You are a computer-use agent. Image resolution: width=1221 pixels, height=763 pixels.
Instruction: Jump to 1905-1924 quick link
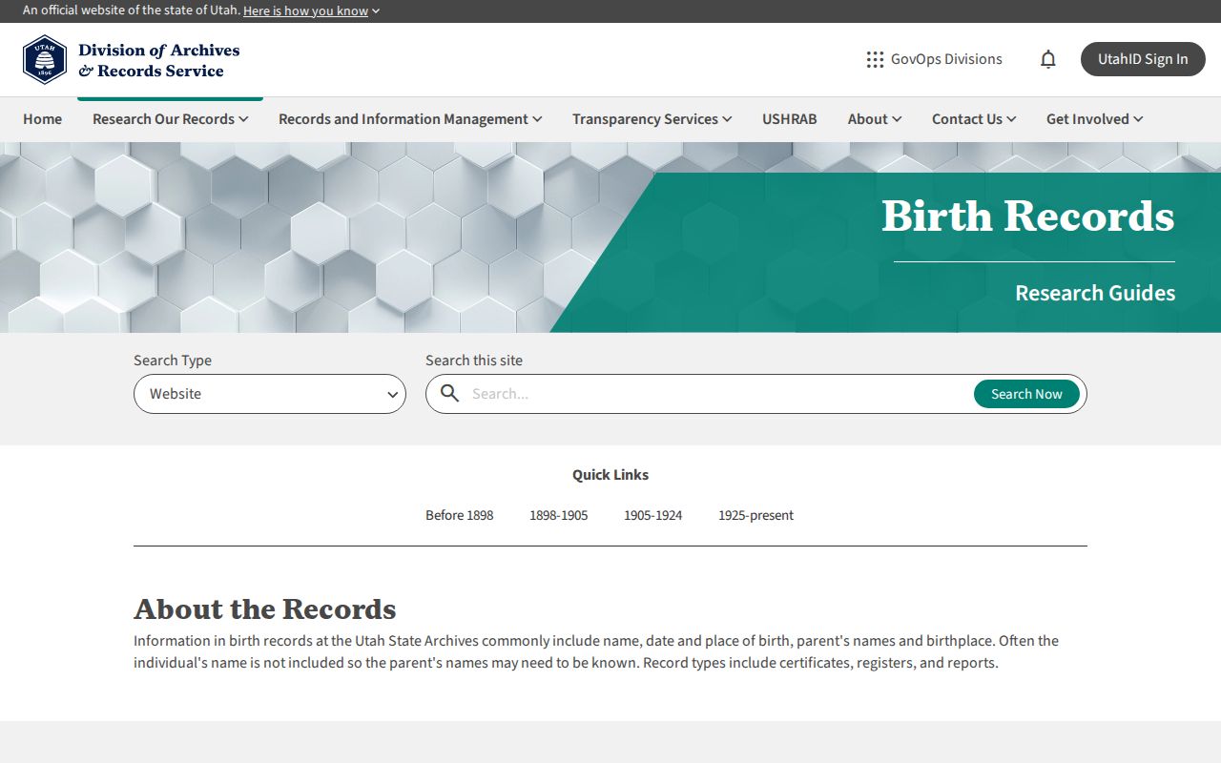pyautogui.click(x=653, y=515)
